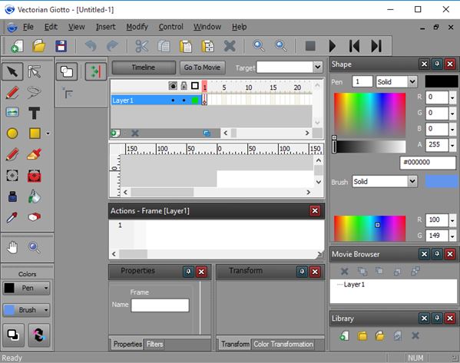460x363 pixels.
Task: Choose the Lasso tool
Action: [35, 92]
